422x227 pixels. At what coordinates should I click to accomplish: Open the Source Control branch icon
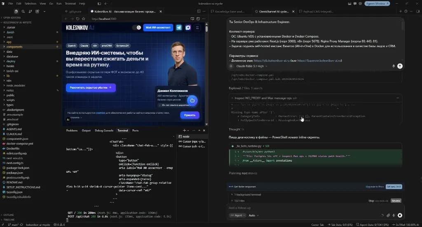pos(30,12)
